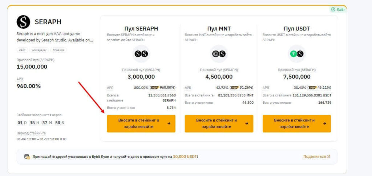Click the VIP badge in USDT pool APR
The width and height of the screenshot is (372, 176).
pos(312,88)
